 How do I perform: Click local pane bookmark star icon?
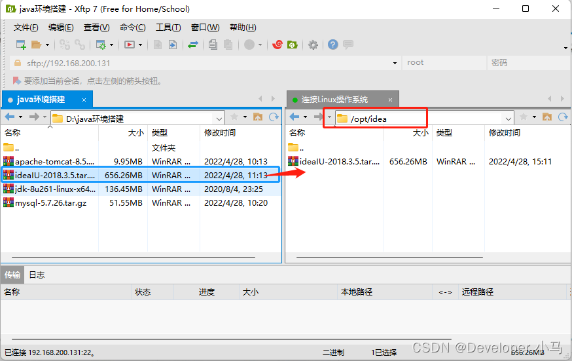[x=234, y=117]
